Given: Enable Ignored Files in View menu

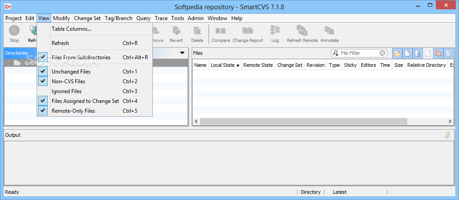Looking at the screenshot, I should pos(94,91).
